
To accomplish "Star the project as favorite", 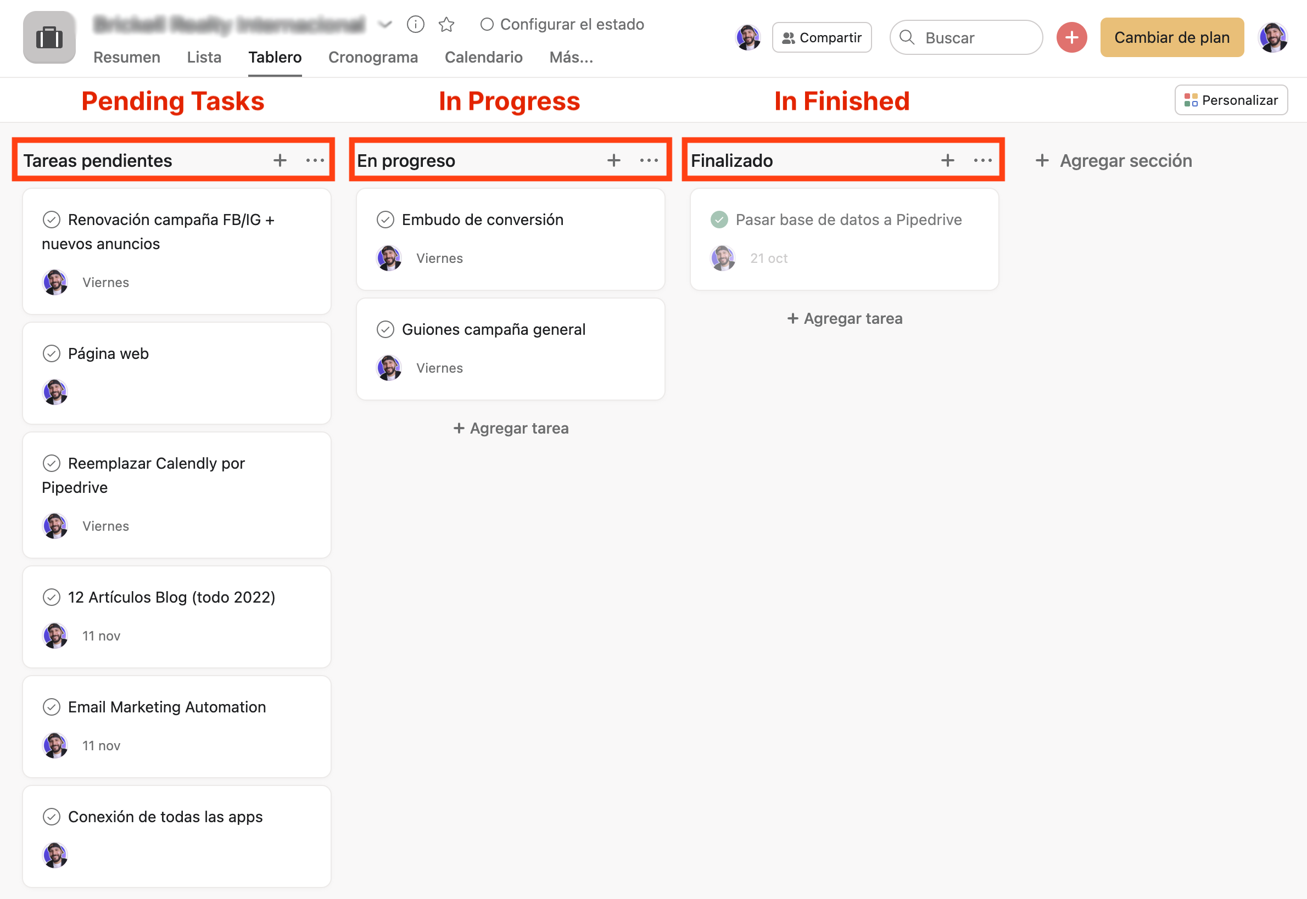I will tap(446, 24).
